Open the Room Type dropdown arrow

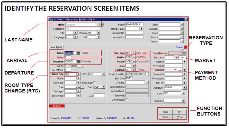pos(79,74)
